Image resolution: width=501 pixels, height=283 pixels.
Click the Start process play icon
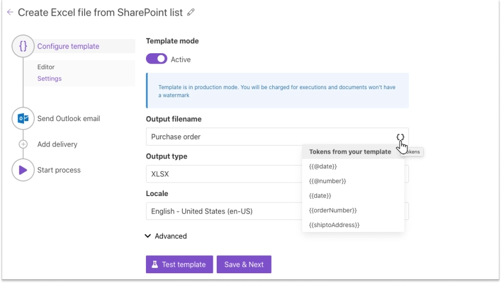click(x=23, y=170)
